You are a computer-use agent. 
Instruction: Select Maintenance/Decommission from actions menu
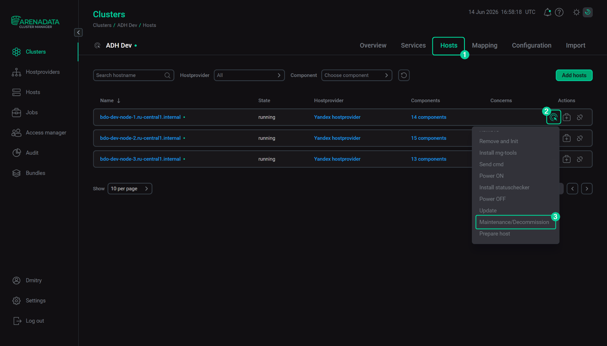(x=515, y=222)
